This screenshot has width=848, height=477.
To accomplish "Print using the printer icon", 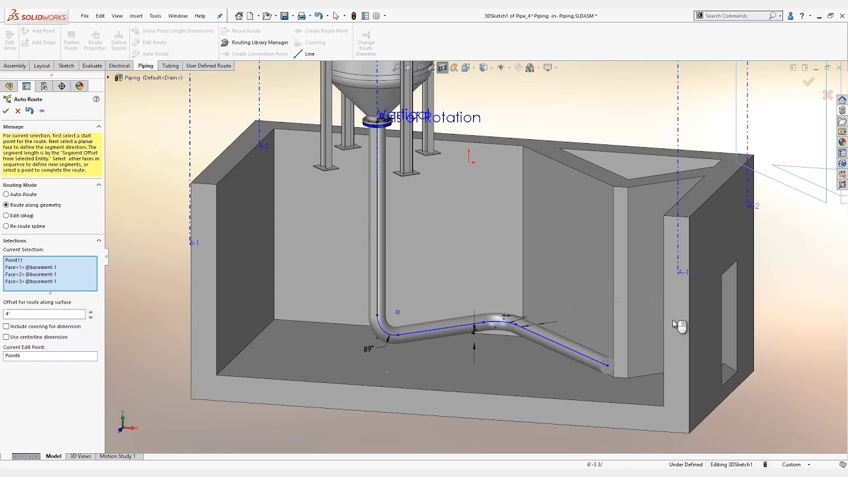I will pyautogui.click(x=301, y=16).
